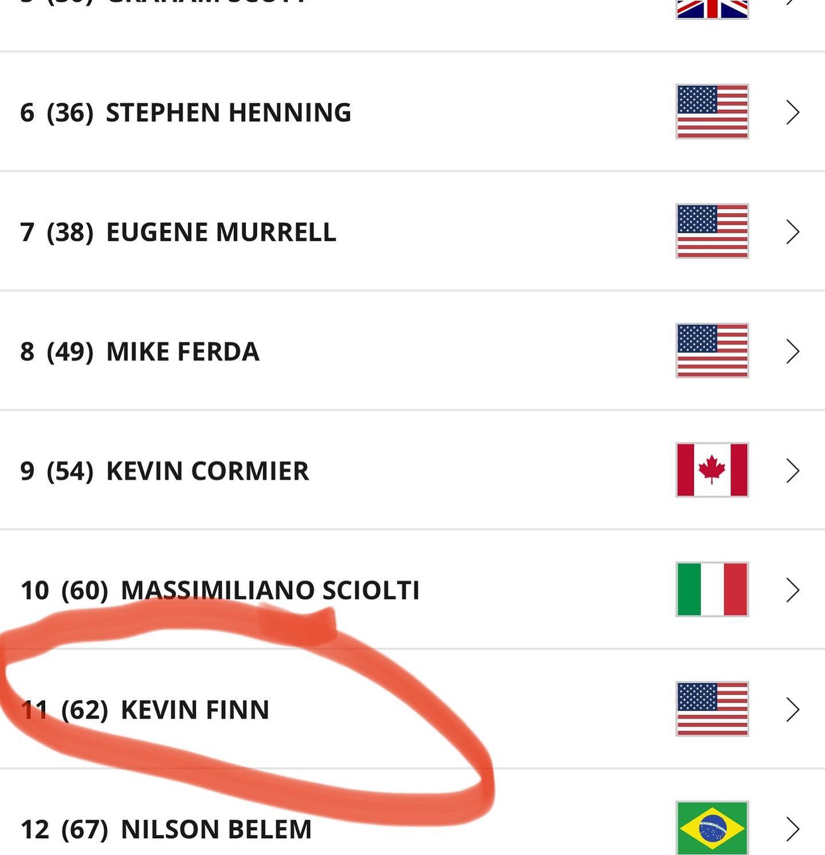This screenshot has width=825, height=855.
Task: Select the STEPHEN HENNING name
Action: pyautogui.click(x=229, y=112)
